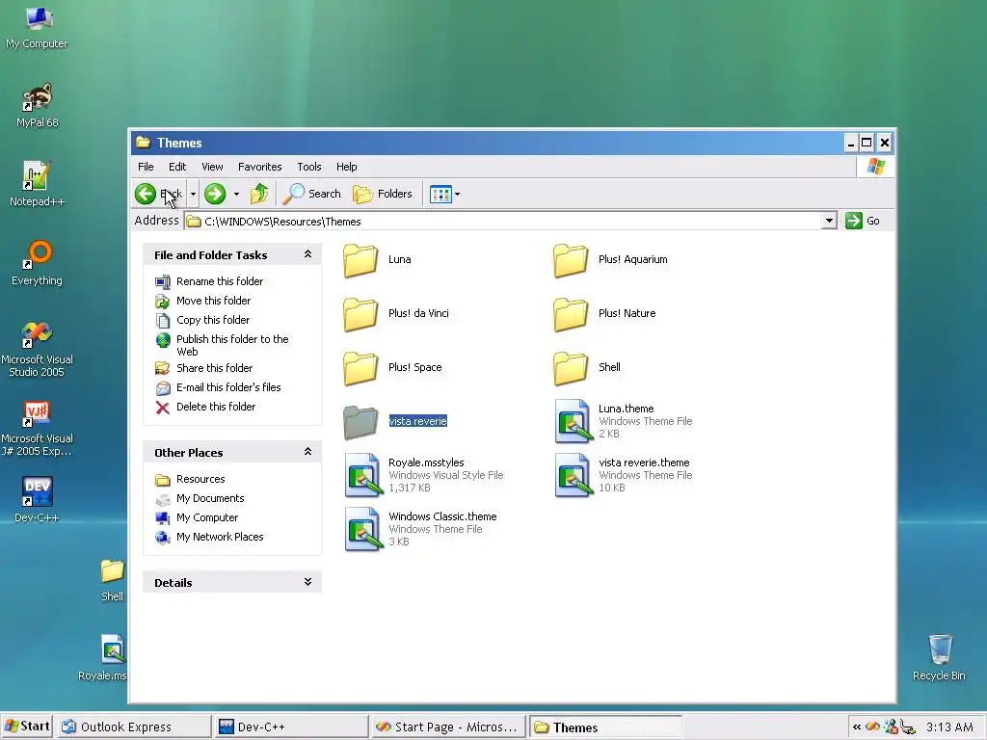This screenshot has width=987, height=740.
Task: Click Rename this folder
Action: coord(220,281)
